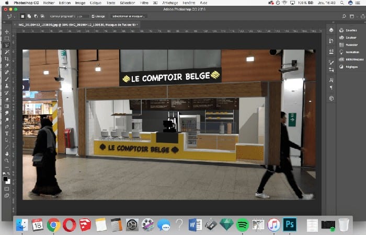Select the Rectangular Marquee tool
The width and height of the screenshot is (366, 235).
coord(7,38)
